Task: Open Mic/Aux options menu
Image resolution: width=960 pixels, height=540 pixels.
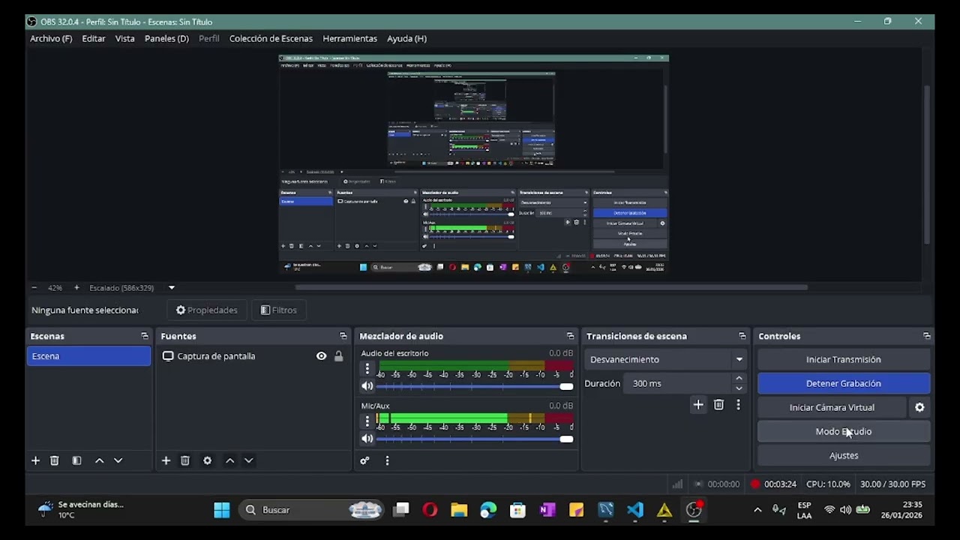Action: [x=367, y=421]
